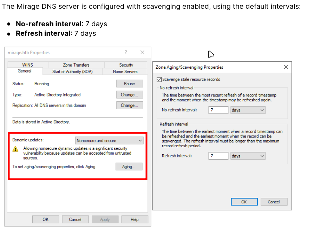
Task: Switch to the WINS tab
Action: click(x=27, y=65)
